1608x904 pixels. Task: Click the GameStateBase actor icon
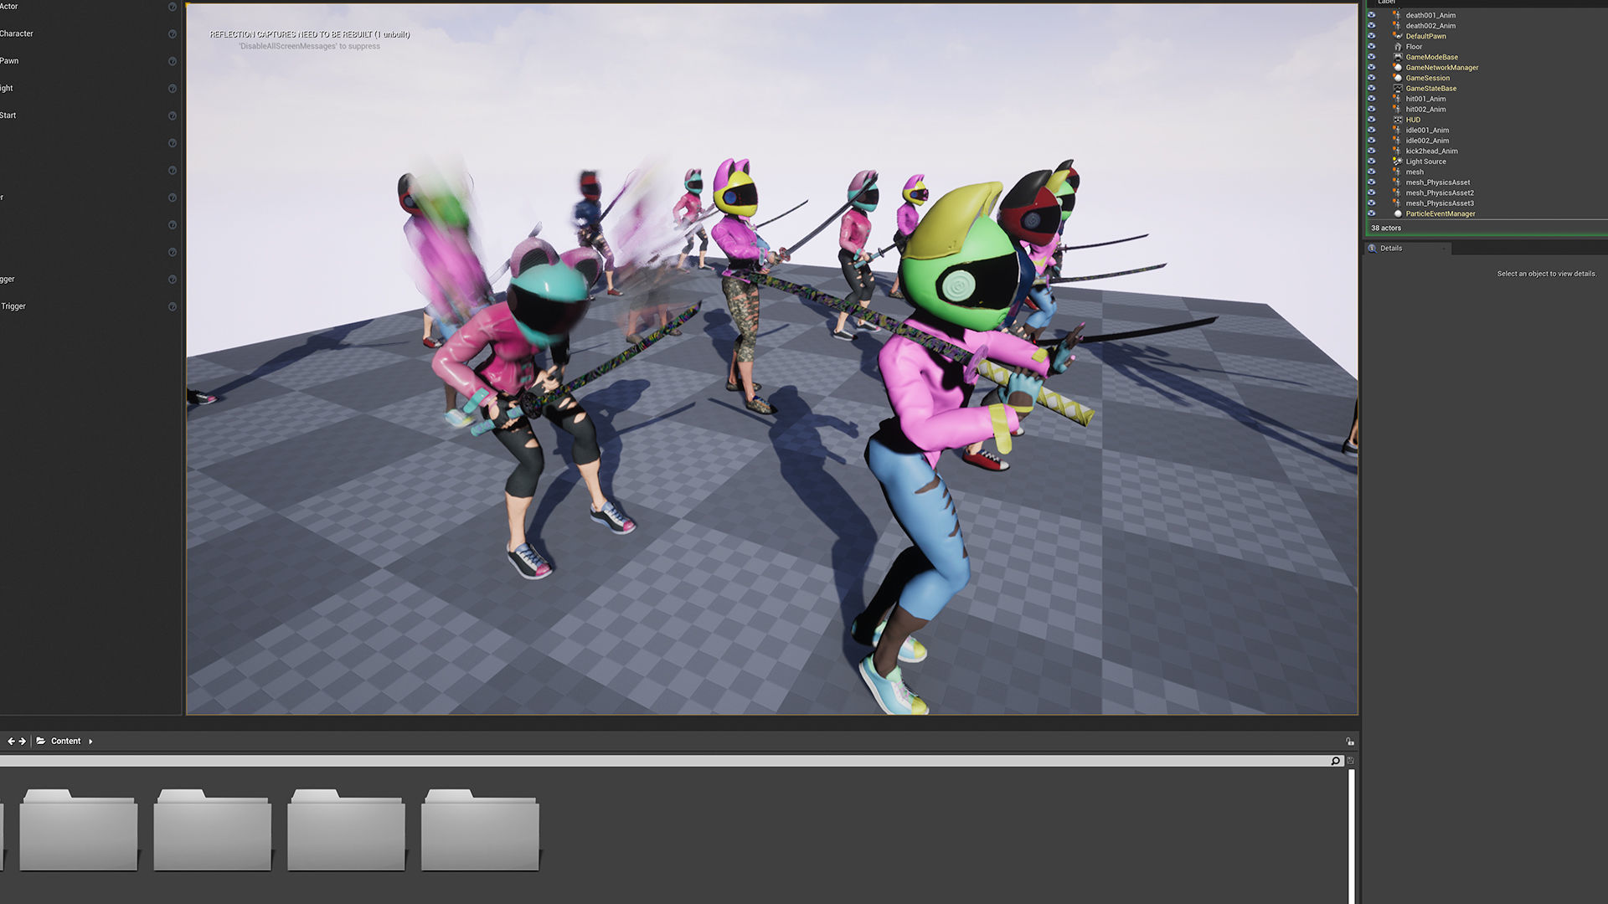tap(1397, 89)
